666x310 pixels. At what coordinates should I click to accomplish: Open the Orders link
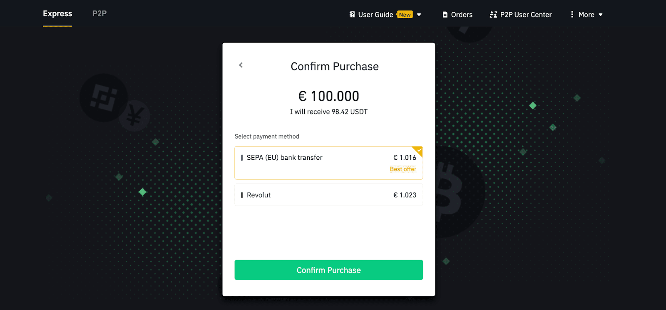click(x=462, y=15)
